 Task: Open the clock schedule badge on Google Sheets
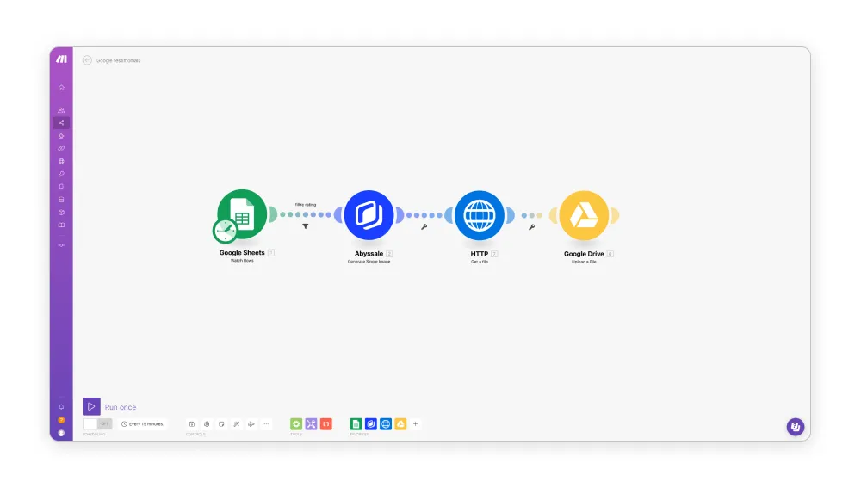225,231
